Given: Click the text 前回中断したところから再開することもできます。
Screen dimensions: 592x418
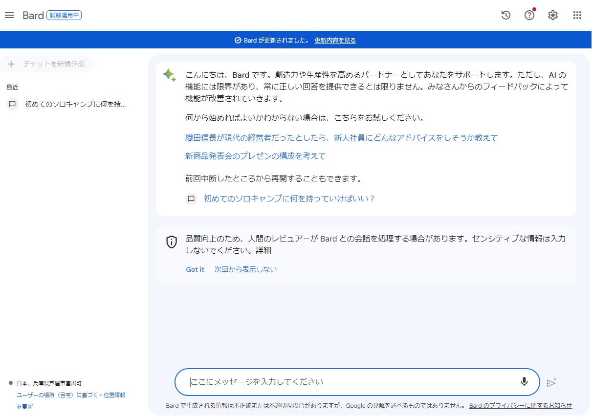Looking at the screenshot, I should tap(273, 178).
